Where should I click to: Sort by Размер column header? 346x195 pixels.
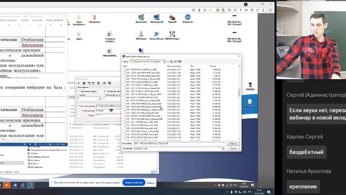pos(212,66)
